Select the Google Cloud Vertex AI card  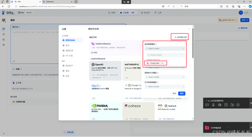(x=132, y=91)
